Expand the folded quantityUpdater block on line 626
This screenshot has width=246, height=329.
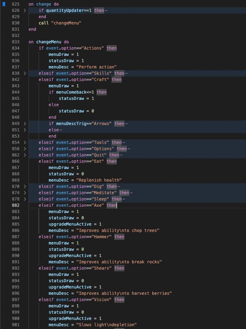pos(24,10)
